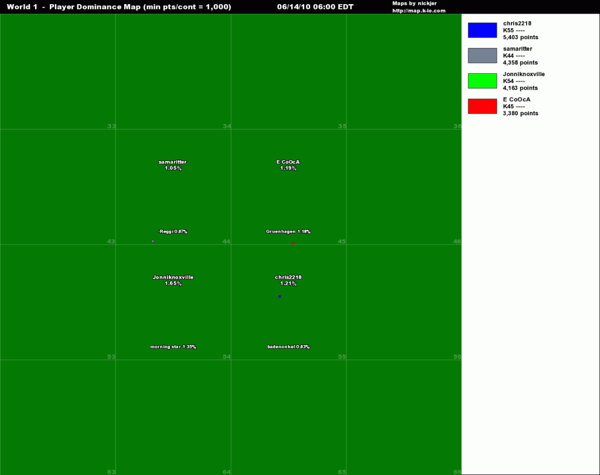Viewport: 600px width, 475px height.
Task: Click the continent number 33 grid label
Action: tap(111, 126)
